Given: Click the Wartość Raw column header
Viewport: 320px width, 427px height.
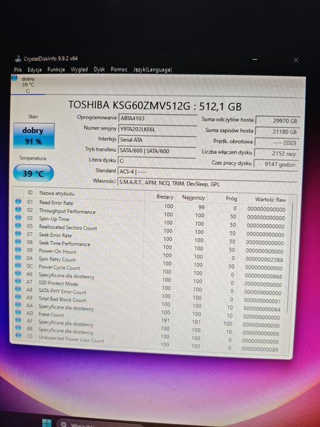Looking at the screenshot, I should [270, 199].
